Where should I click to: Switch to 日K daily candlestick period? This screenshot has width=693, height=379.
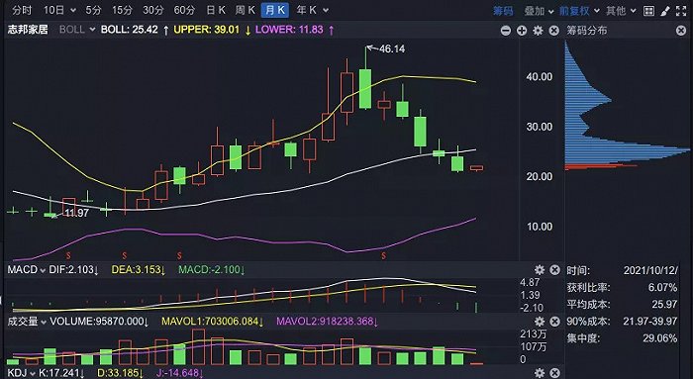(216, 10)
